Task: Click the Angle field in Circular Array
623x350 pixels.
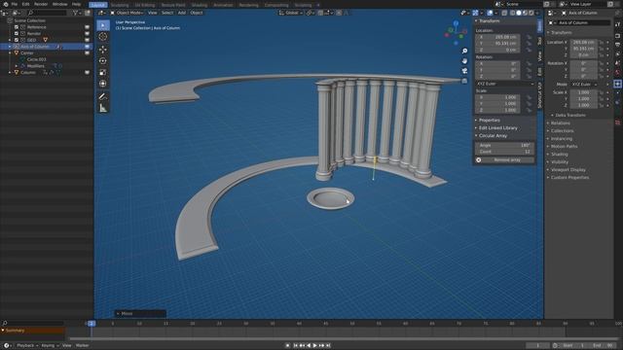Action: pos(504,145)
